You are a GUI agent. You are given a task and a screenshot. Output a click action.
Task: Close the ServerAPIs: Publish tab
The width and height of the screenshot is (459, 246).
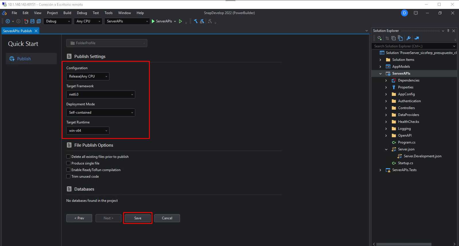(x=36, y=31)
